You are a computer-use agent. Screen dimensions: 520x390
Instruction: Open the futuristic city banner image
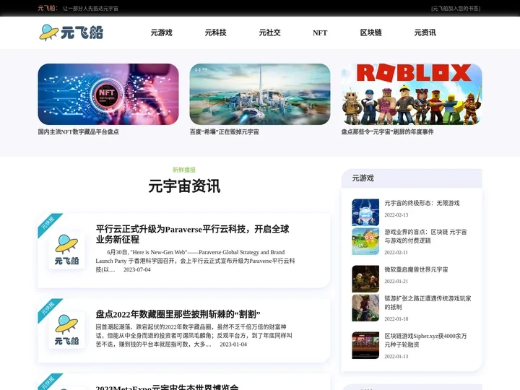pos(260,94)
